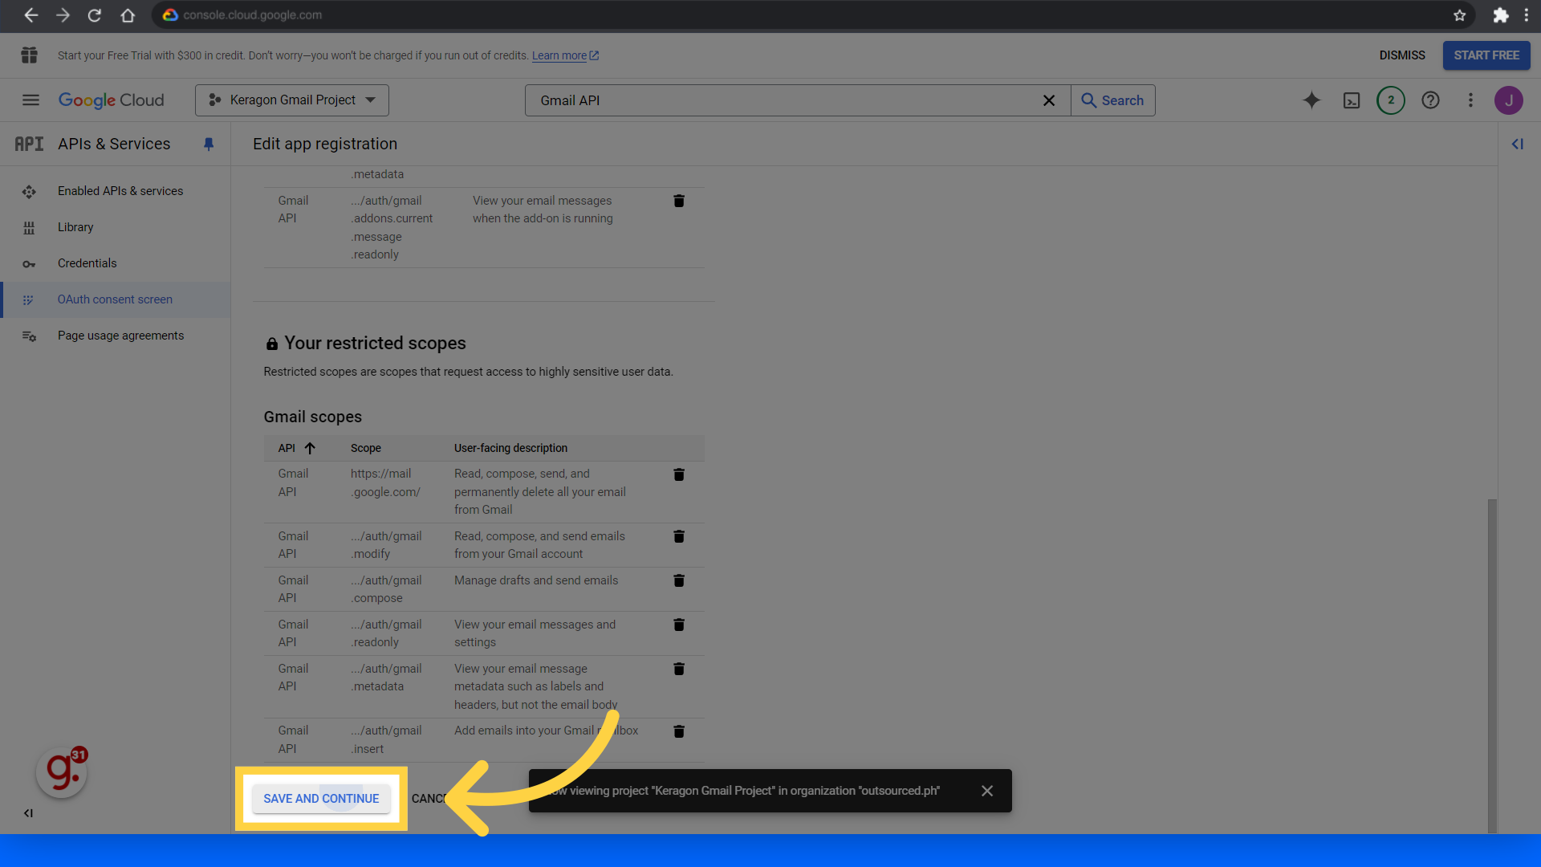
Task: Open the help question mark icon
Action: 1430,100
